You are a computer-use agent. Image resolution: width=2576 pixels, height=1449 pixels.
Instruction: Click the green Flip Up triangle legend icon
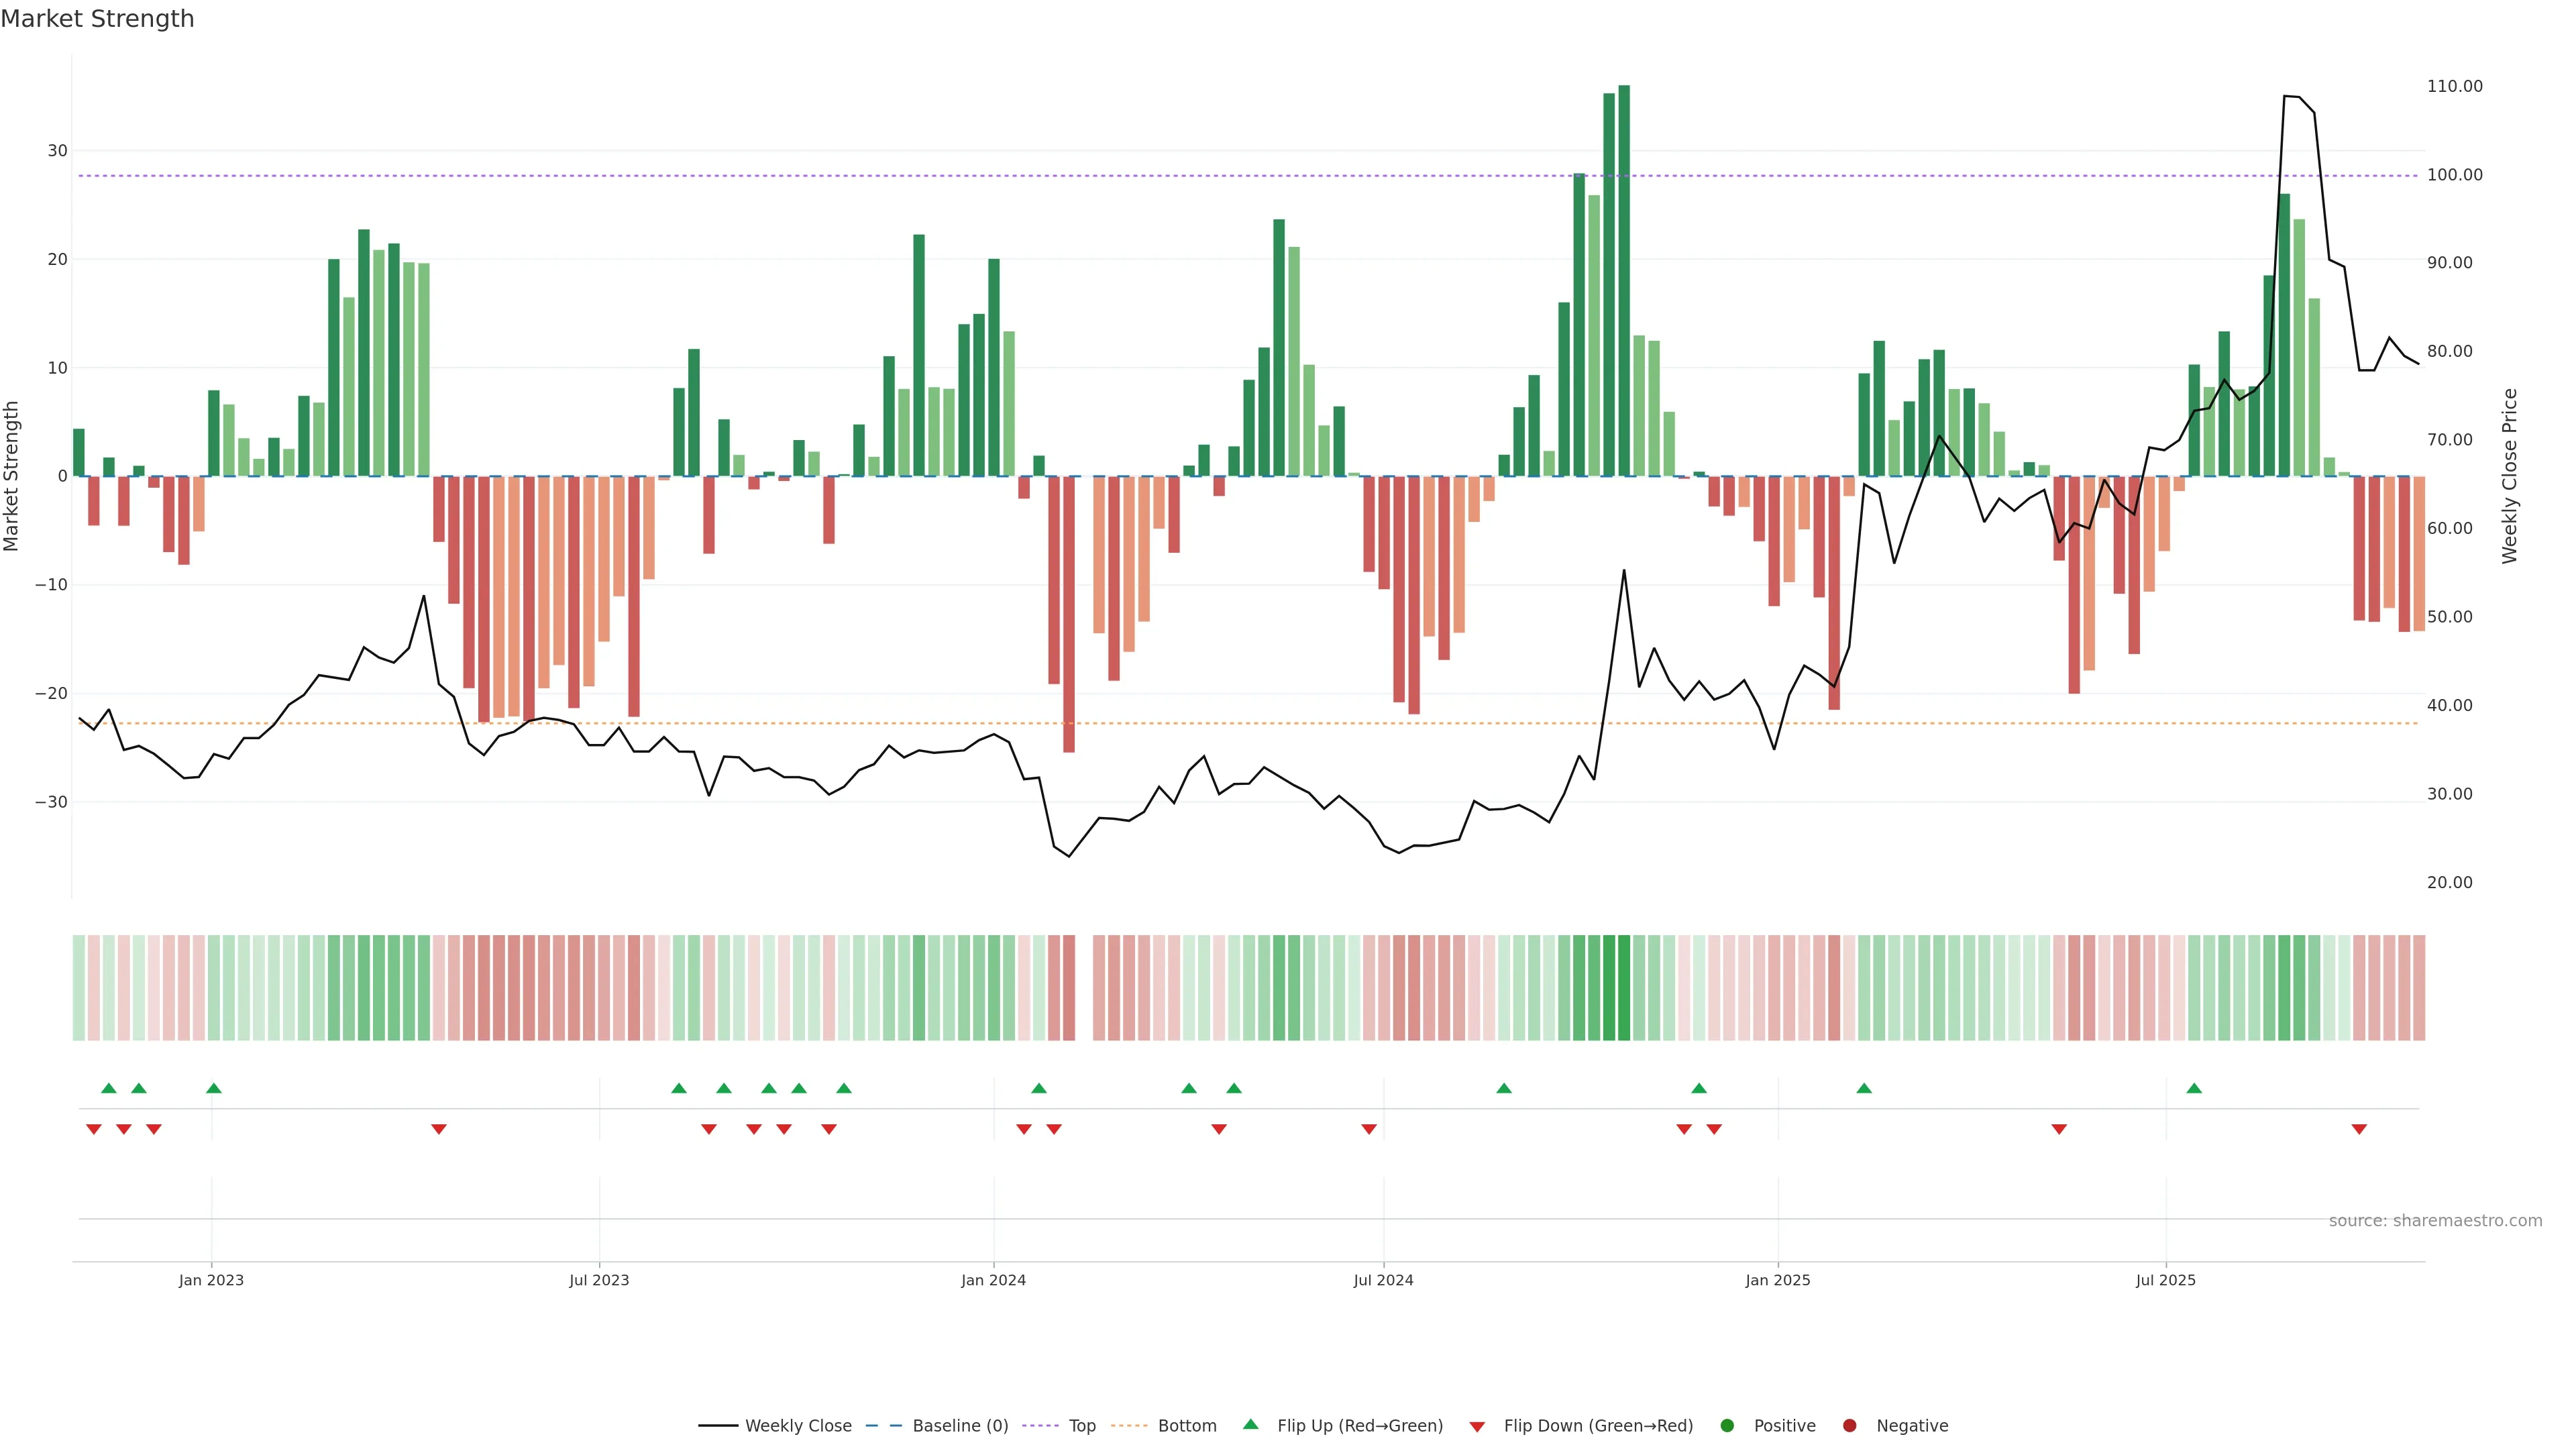pyautogui.click(x=1250, y=1424)
